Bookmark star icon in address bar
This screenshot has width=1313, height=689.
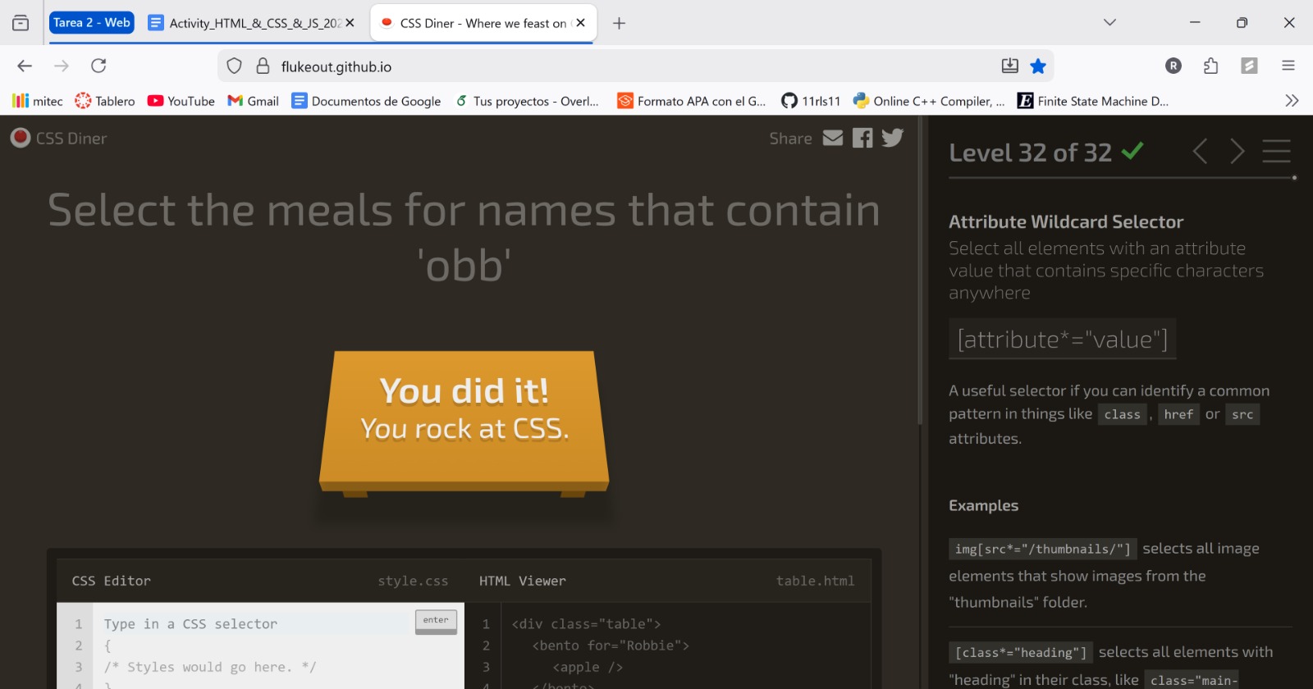[1038, 66]
